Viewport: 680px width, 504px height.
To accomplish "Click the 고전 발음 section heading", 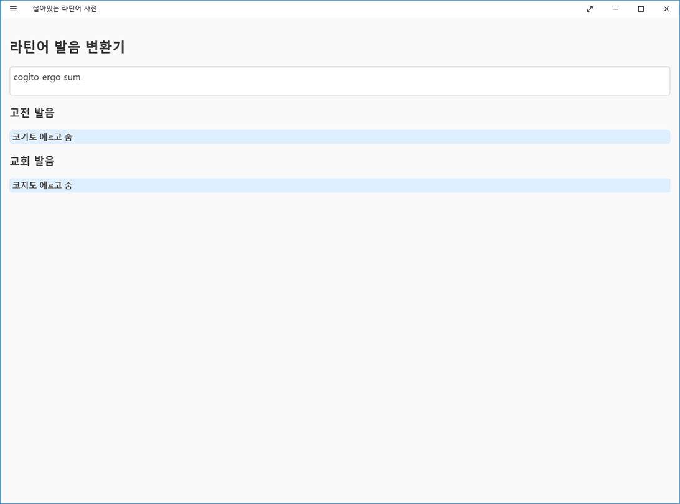I will pos(32,113).
